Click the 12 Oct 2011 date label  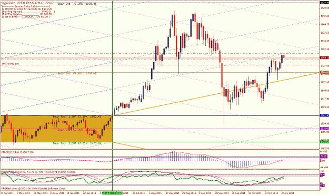(x=255, y=193)
